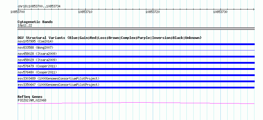Click ruler position 10853730
263x120 pixels.
click(x=220, y=12)
